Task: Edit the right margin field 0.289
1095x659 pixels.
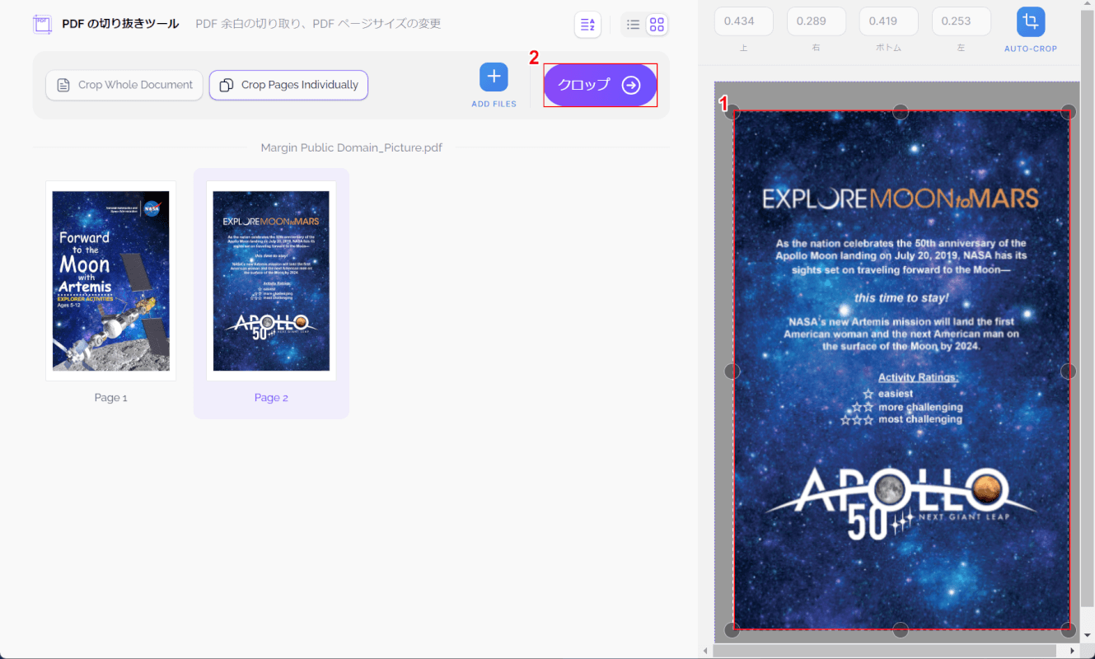Action: (x=817, y=21)
